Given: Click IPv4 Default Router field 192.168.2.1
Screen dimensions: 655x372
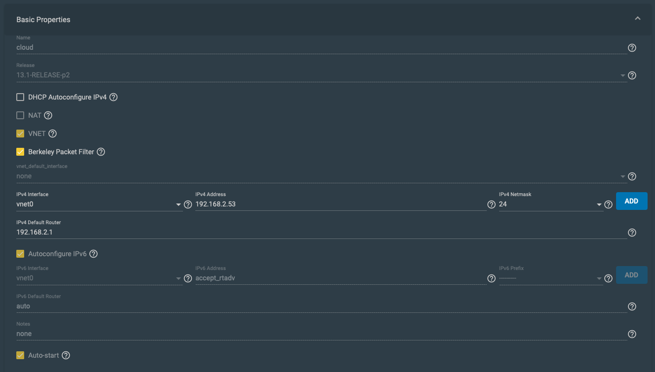Looking at the screenshot, I should point(322,232).
